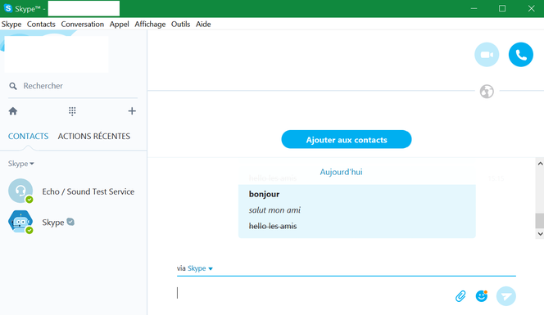This screenshot has height=315, width=544.
Task: Click verified badge next to Skype contact
Action: pos(70,222)
